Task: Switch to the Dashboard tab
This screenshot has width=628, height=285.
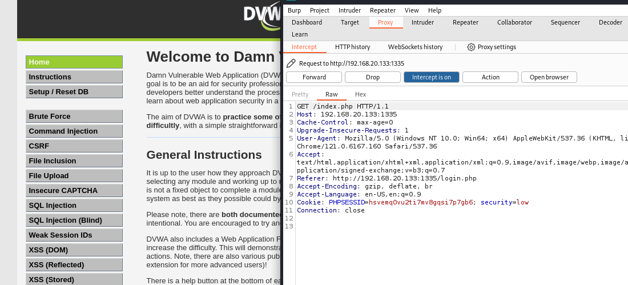Action: pos(307,22)
